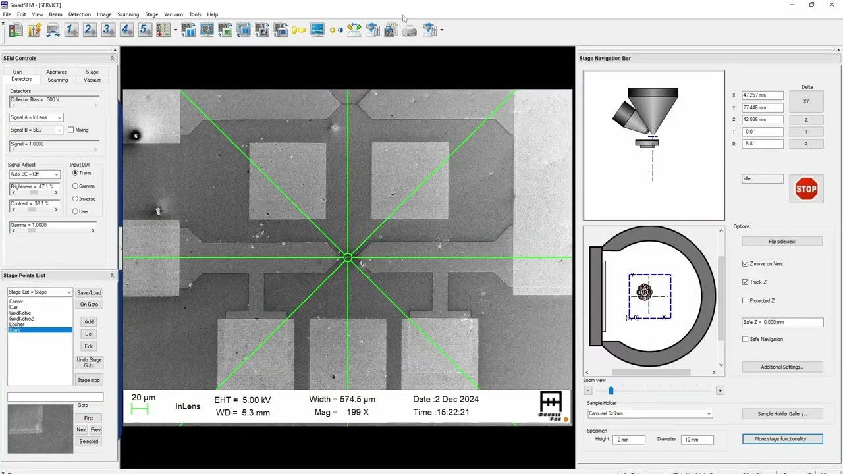Open the Auto BC = Off dropdown
Screen dimensions: 843x474
coord(34,174)
